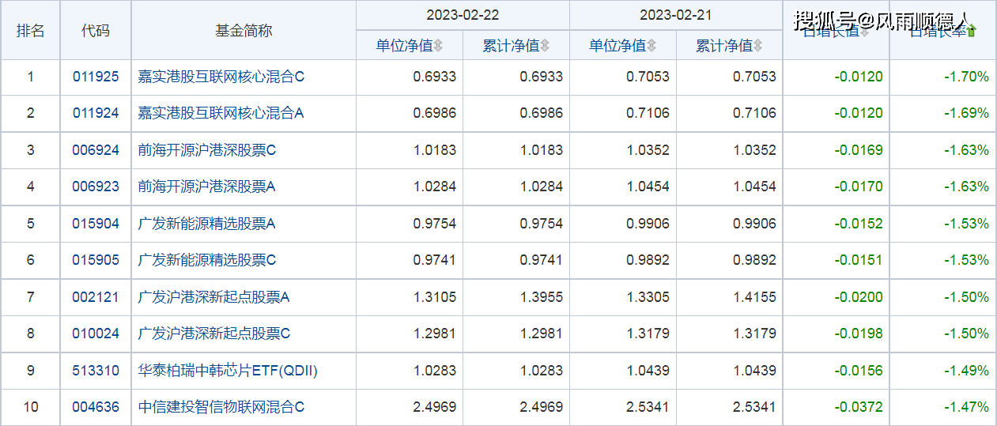Click the 排名 column header

30,30
